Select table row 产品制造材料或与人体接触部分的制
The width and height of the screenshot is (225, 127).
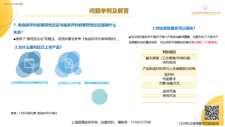(x=169, y=71)
